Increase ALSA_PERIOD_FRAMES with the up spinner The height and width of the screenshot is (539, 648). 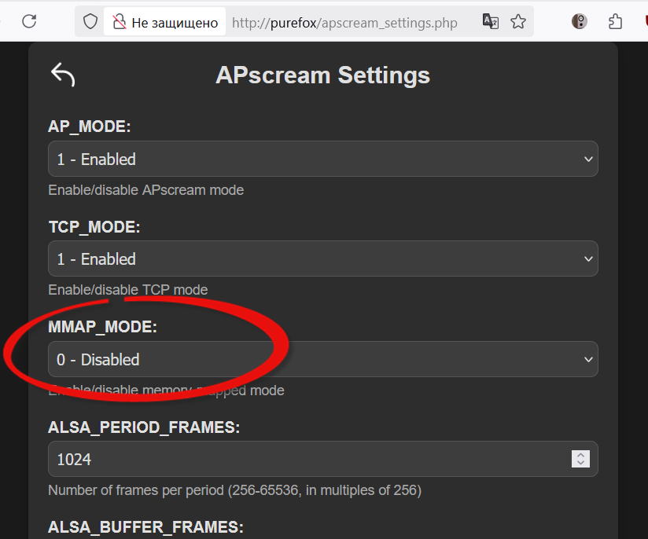pos(580,455)
